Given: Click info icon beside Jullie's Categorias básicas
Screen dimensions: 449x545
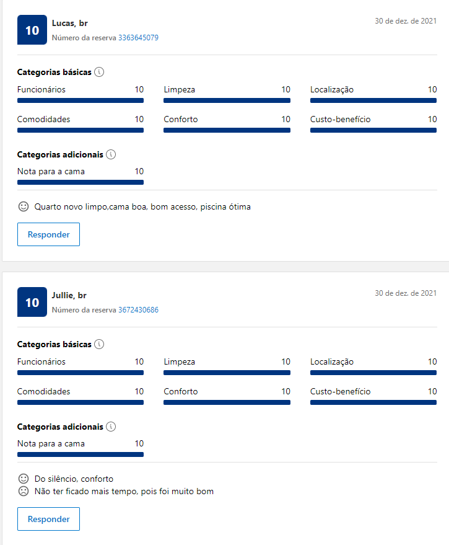Looking at the screenshot, I should (x=99, y=344).
